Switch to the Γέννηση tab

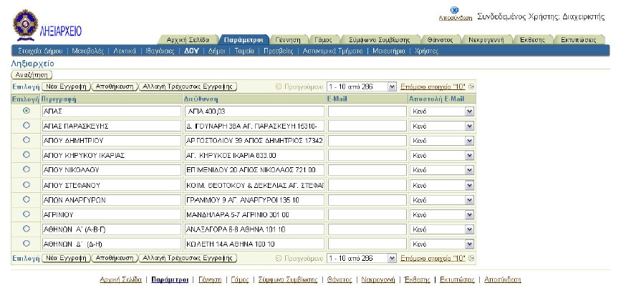click(x=288, y=40)
